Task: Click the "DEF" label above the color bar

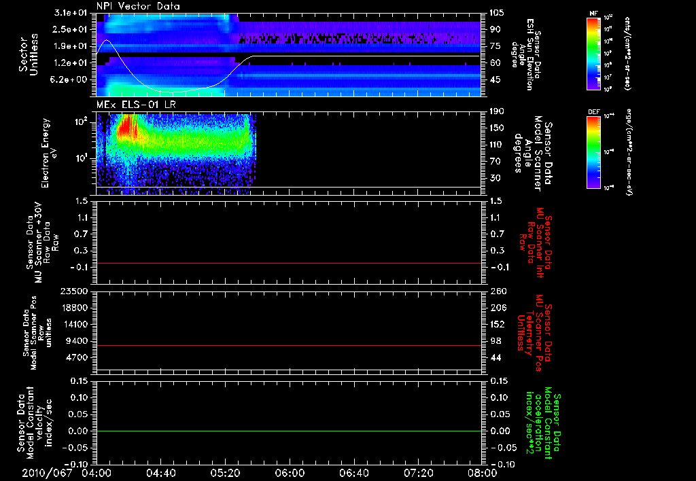Action: 593,112
